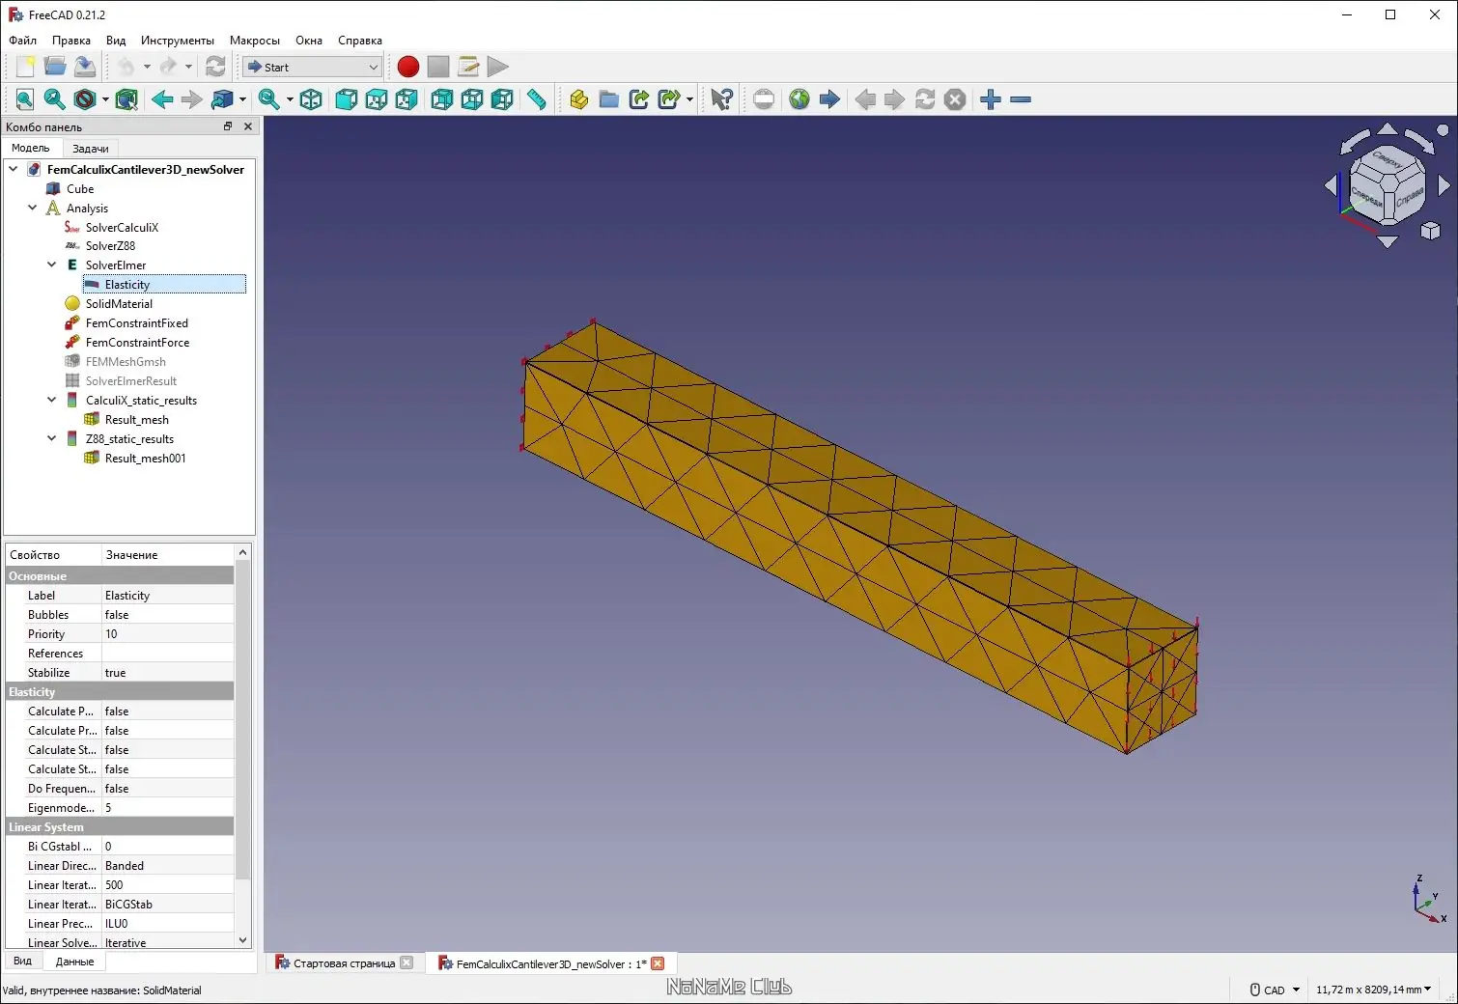Execute macro play button

click(498, 67)
